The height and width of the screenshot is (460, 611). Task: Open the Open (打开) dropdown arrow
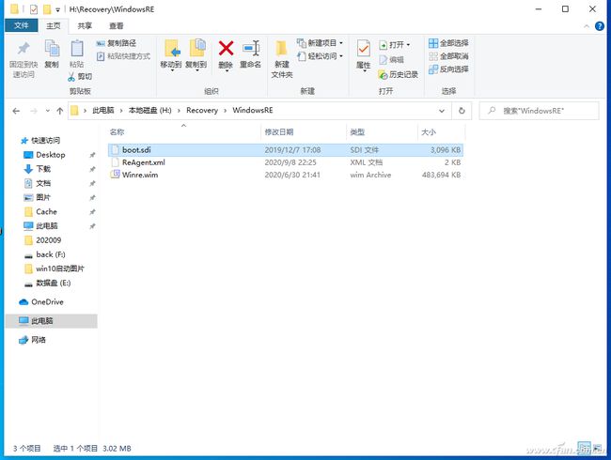click(408, 44)
